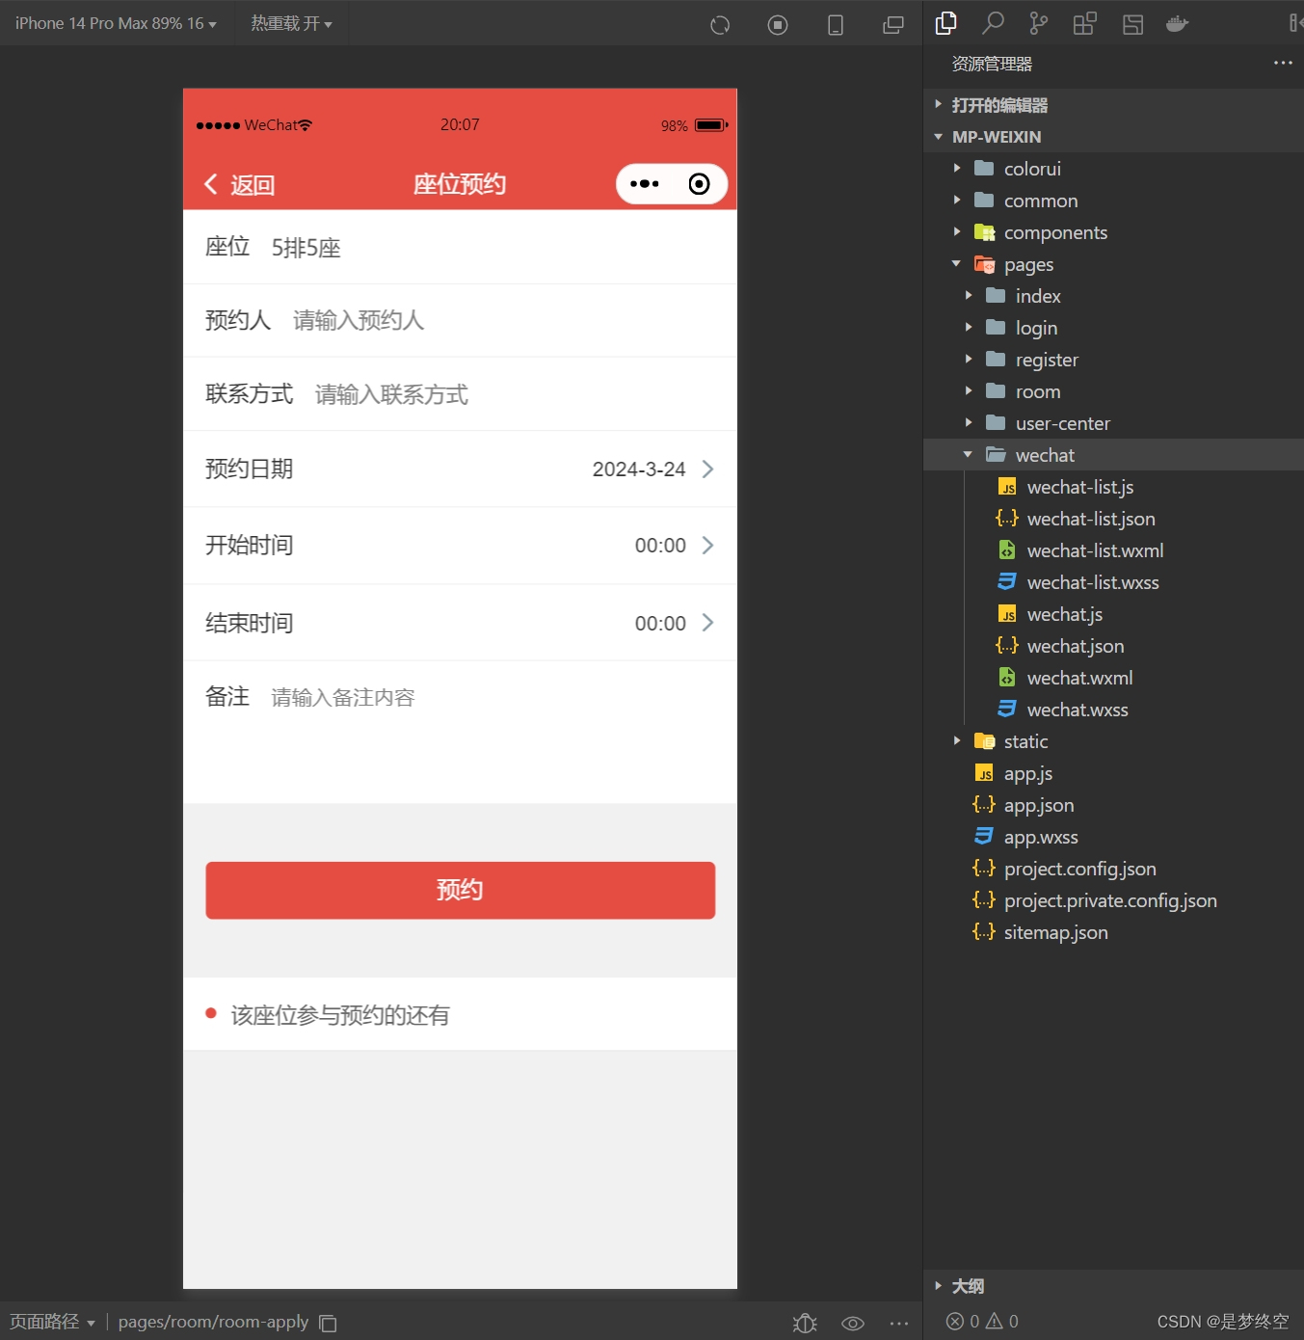
Task: Open the iPhone 14 Pro Max device dropdown
Action: point(116,23)
